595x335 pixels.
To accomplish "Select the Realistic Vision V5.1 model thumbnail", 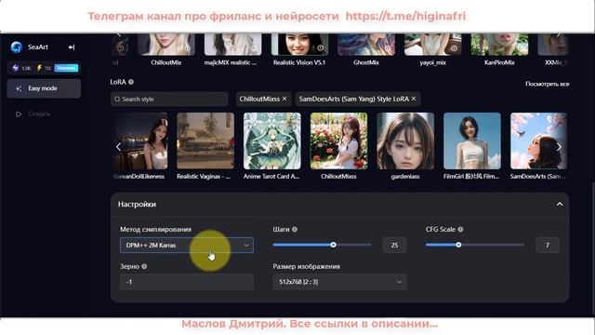I will point(299,45).
